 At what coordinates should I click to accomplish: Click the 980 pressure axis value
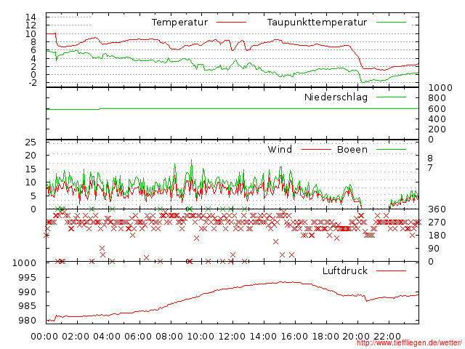27,321
